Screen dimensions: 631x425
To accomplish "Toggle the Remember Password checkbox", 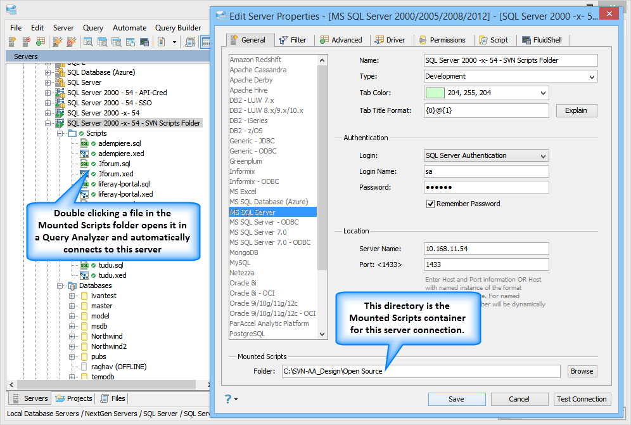I will pyautogui.click(x=430, y=204).
